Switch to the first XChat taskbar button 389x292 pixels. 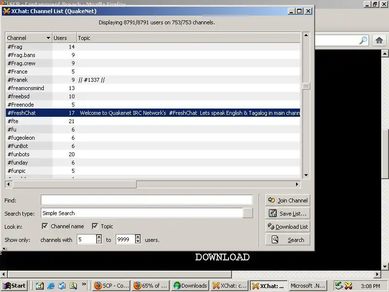(x=229, y=286)
